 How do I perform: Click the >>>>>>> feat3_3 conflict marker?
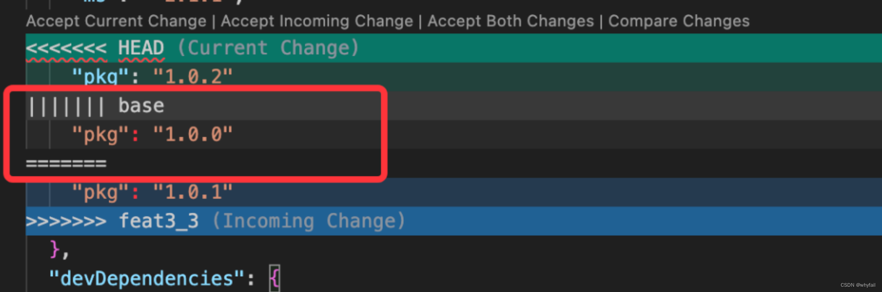(x=67, y=220)
